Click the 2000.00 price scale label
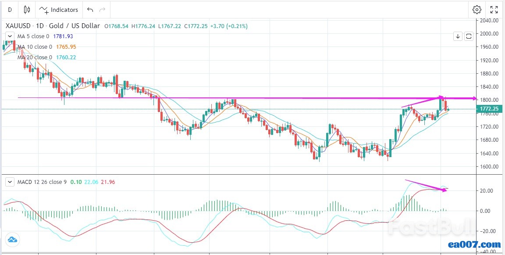Viewport: 505px width, 255px height. point(489,33)
